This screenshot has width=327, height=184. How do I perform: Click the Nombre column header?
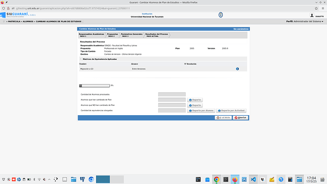(x=83, y=64)
